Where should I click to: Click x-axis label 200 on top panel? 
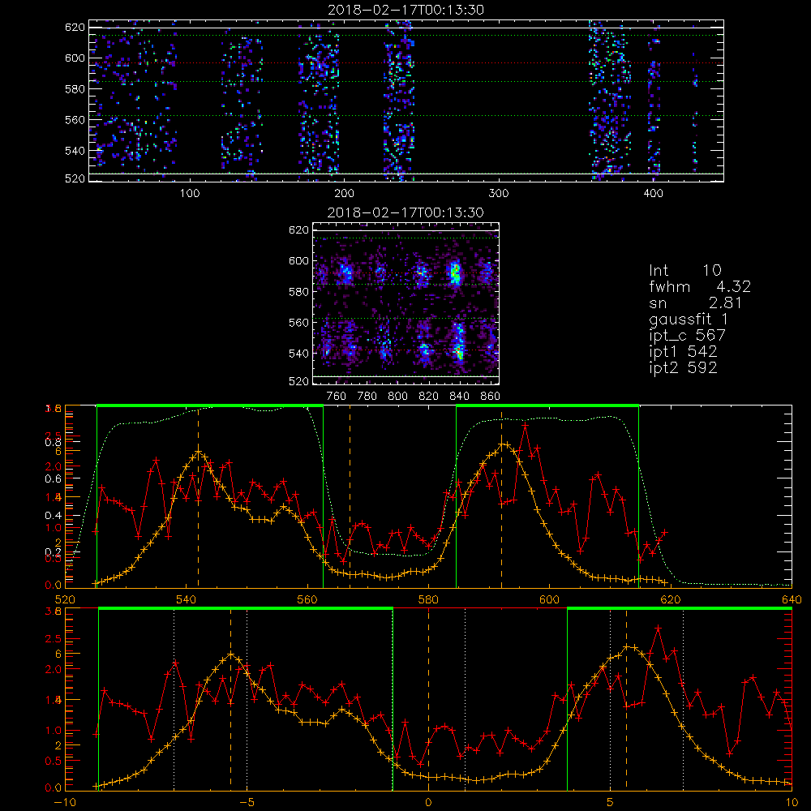pyautogui.click(x=344, y=194)
